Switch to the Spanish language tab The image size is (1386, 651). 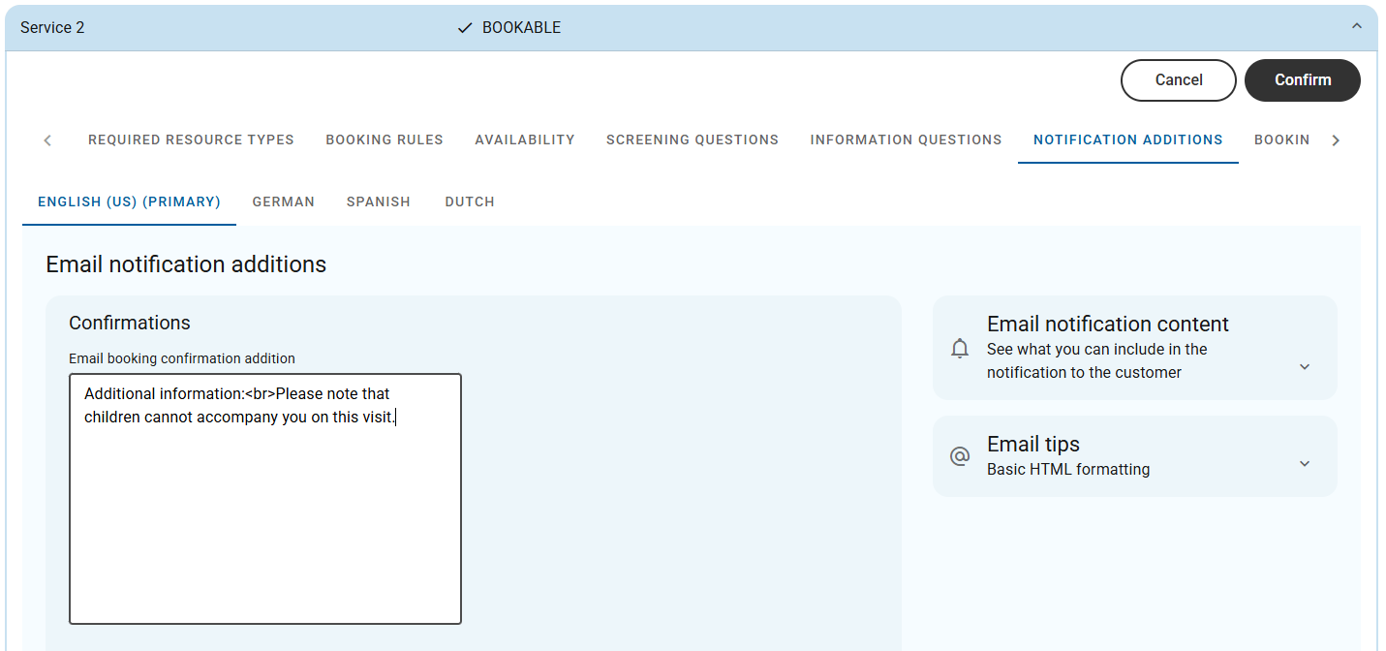click(x=379, y=201)
